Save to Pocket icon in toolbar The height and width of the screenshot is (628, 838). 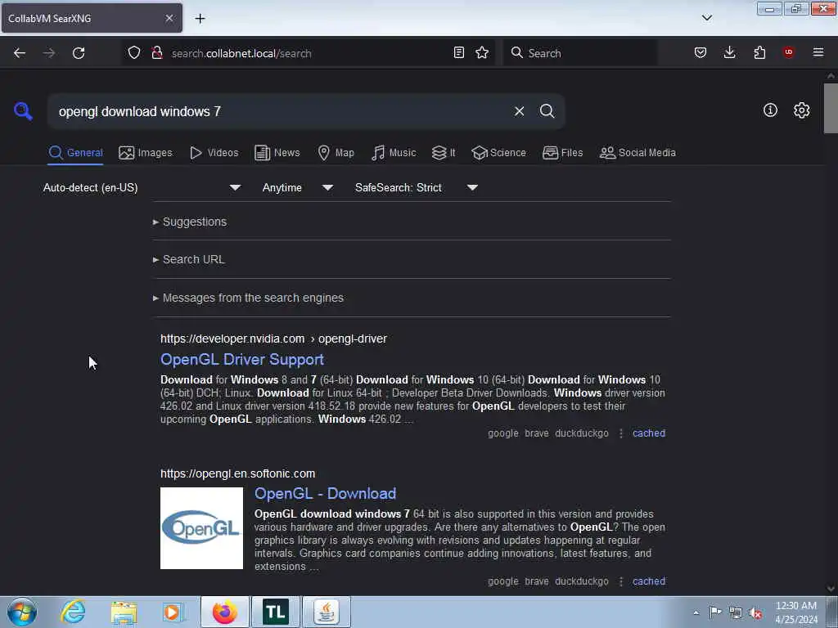701,52
